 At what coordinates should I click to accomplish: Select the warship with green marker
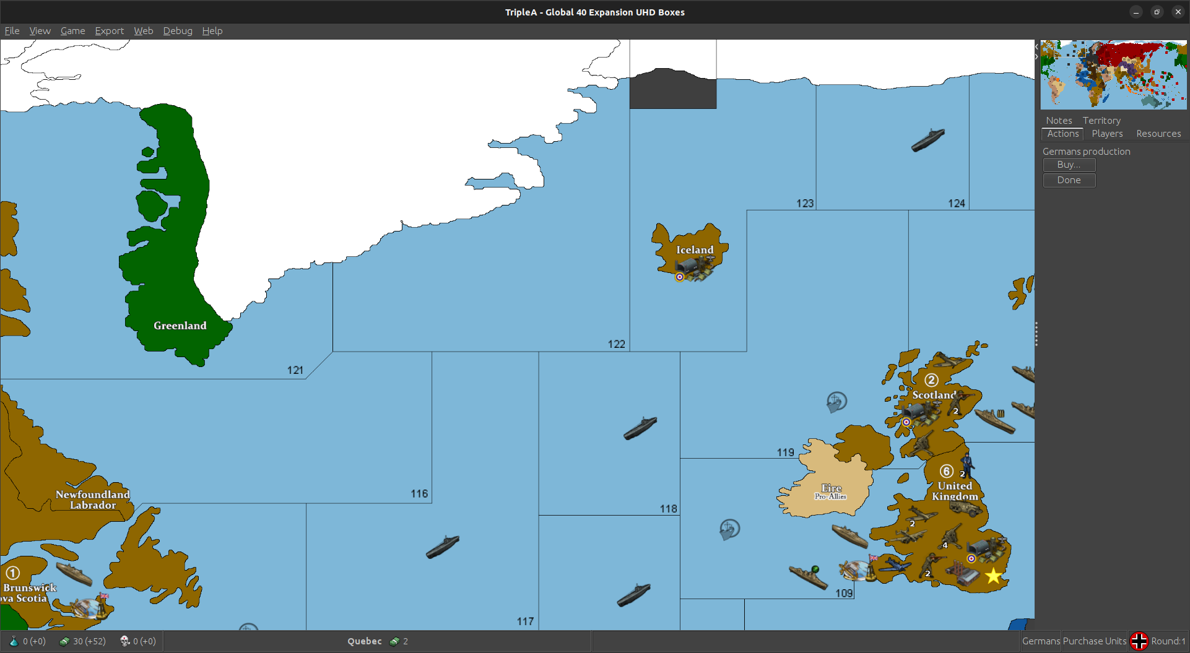point(809,577)
